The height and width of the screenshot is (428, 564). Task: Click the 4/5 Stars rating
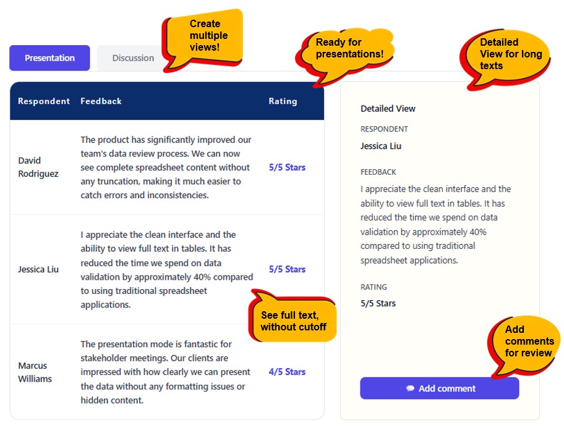tap(287, 372)
